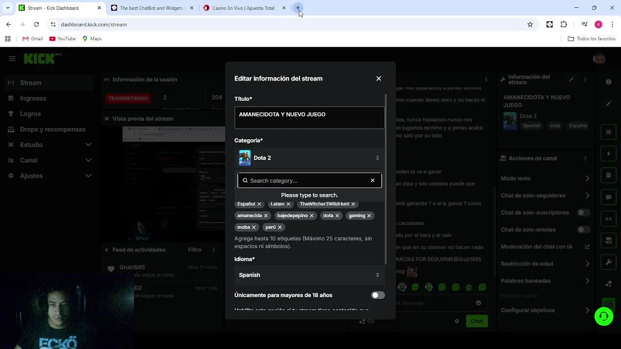This screenshot has width=621, height=349.
Task: Delete the perú tag chip
Action: pyautogui.click(x=280, y=227)
